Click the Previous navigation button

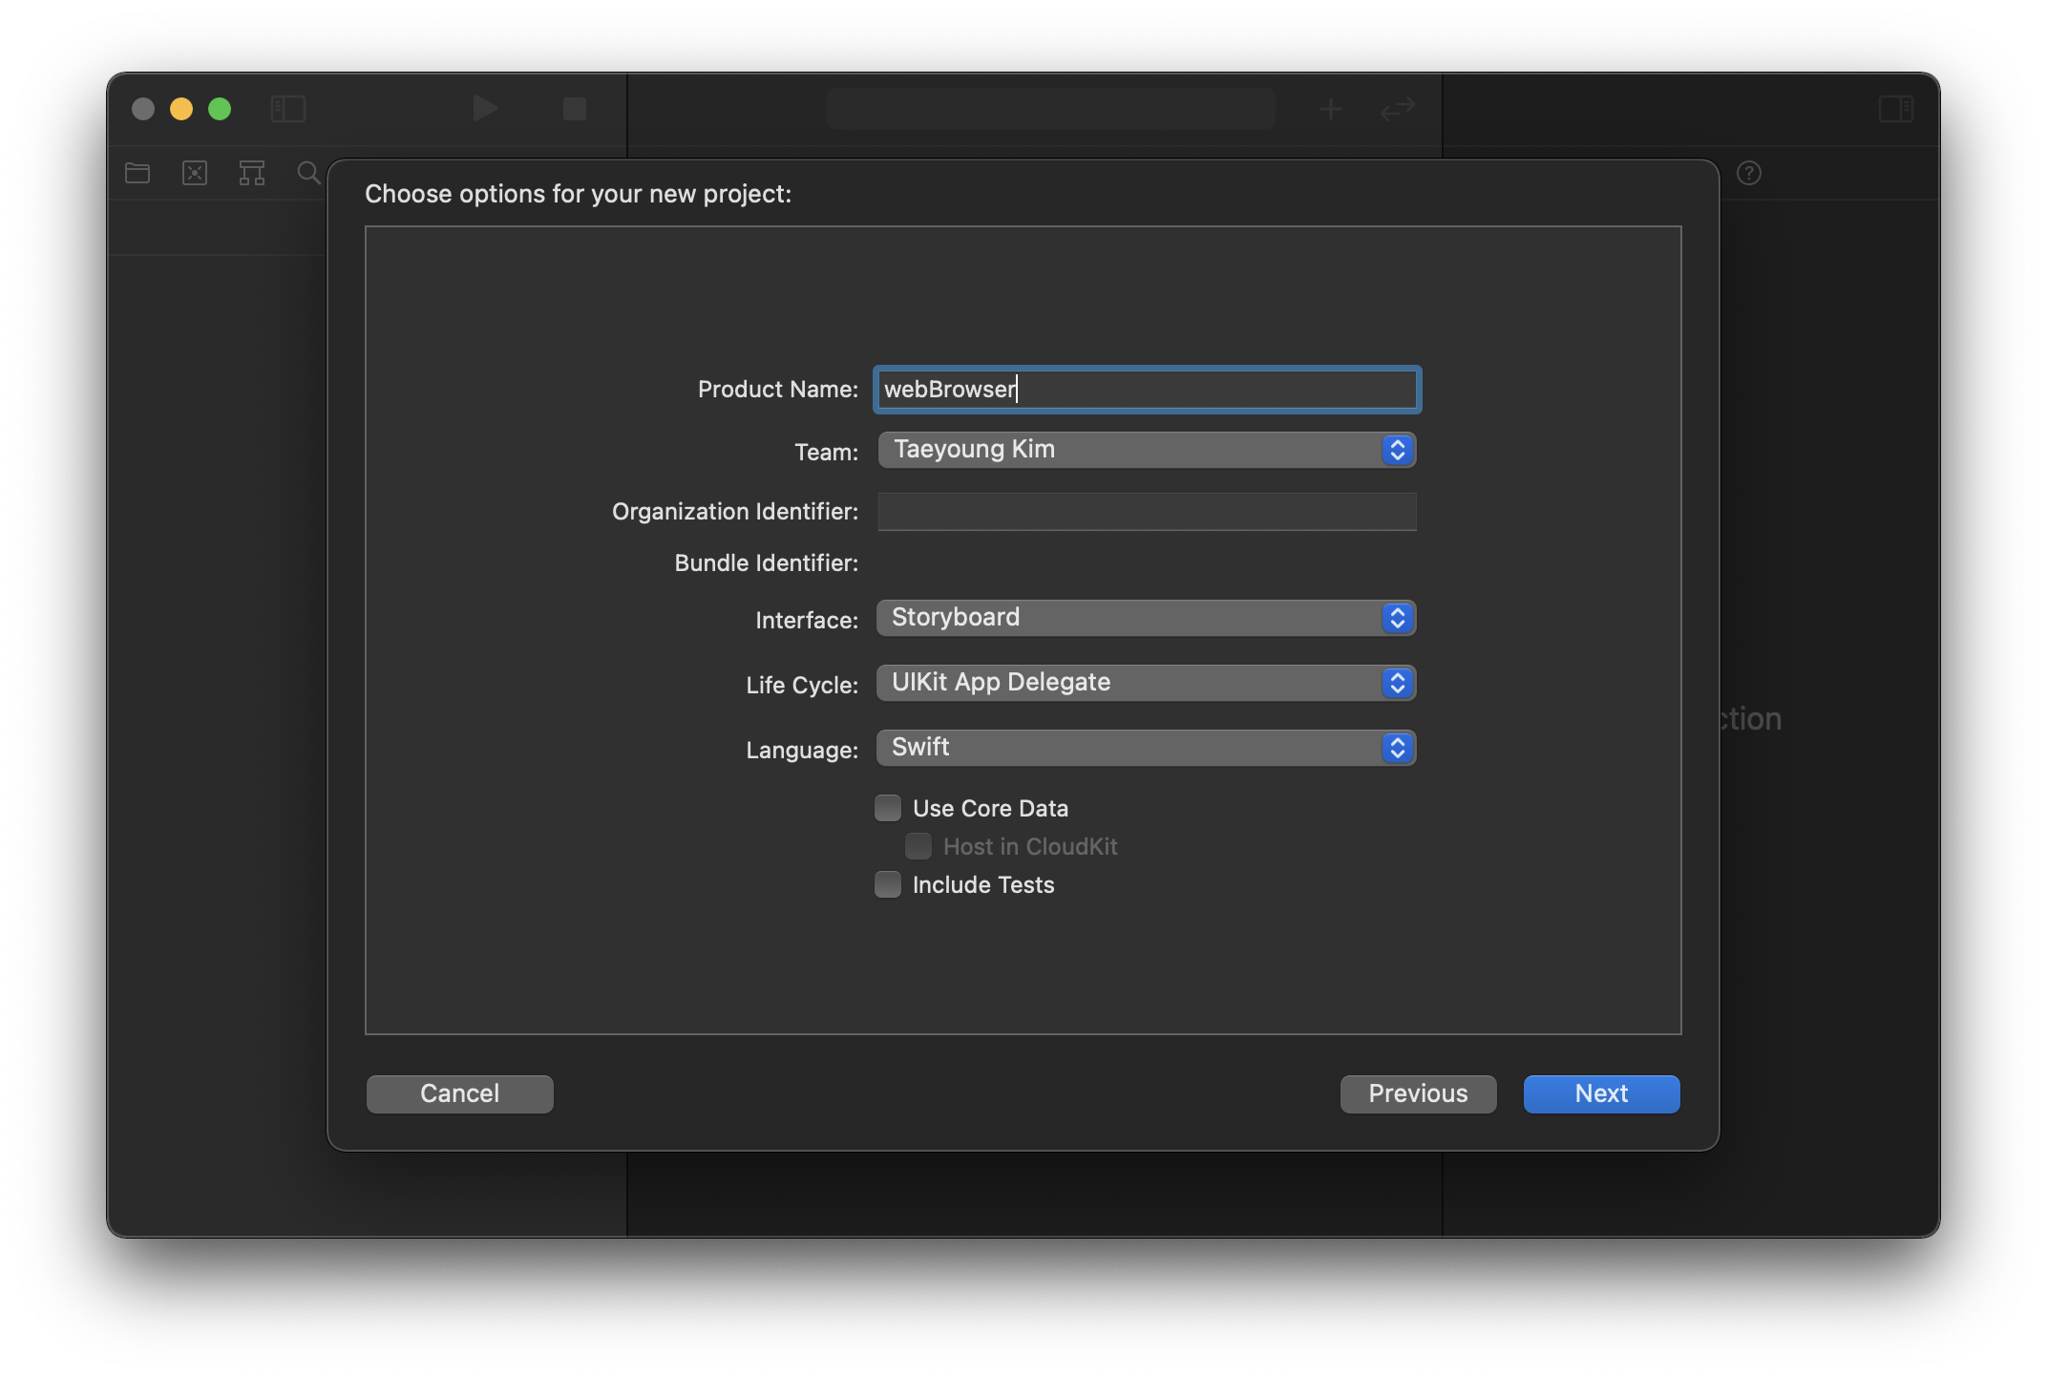click(x=1418, y=1093)
